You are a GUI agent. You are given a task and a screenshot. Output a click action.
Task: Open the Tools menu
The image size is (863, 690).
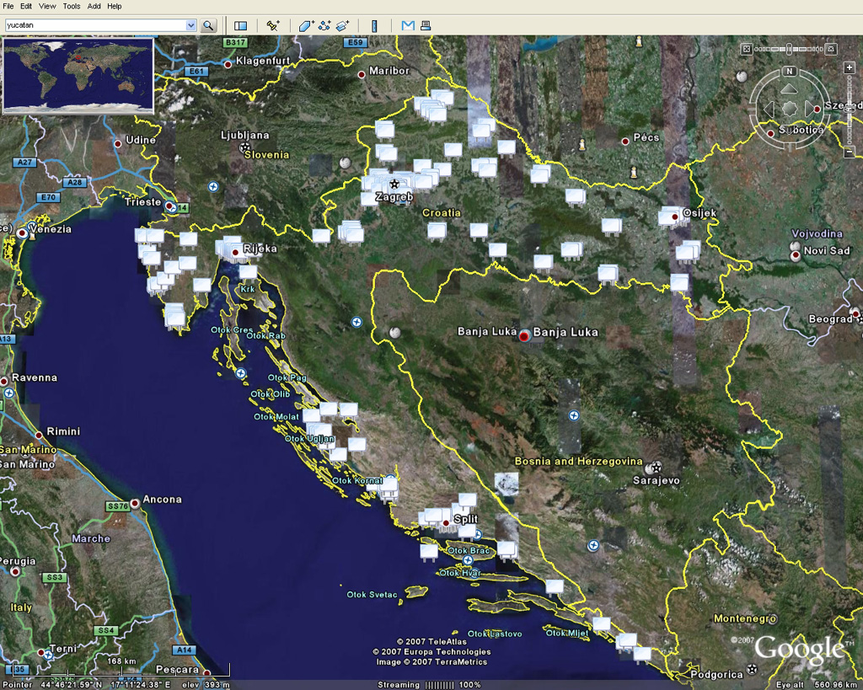(72, 6)
